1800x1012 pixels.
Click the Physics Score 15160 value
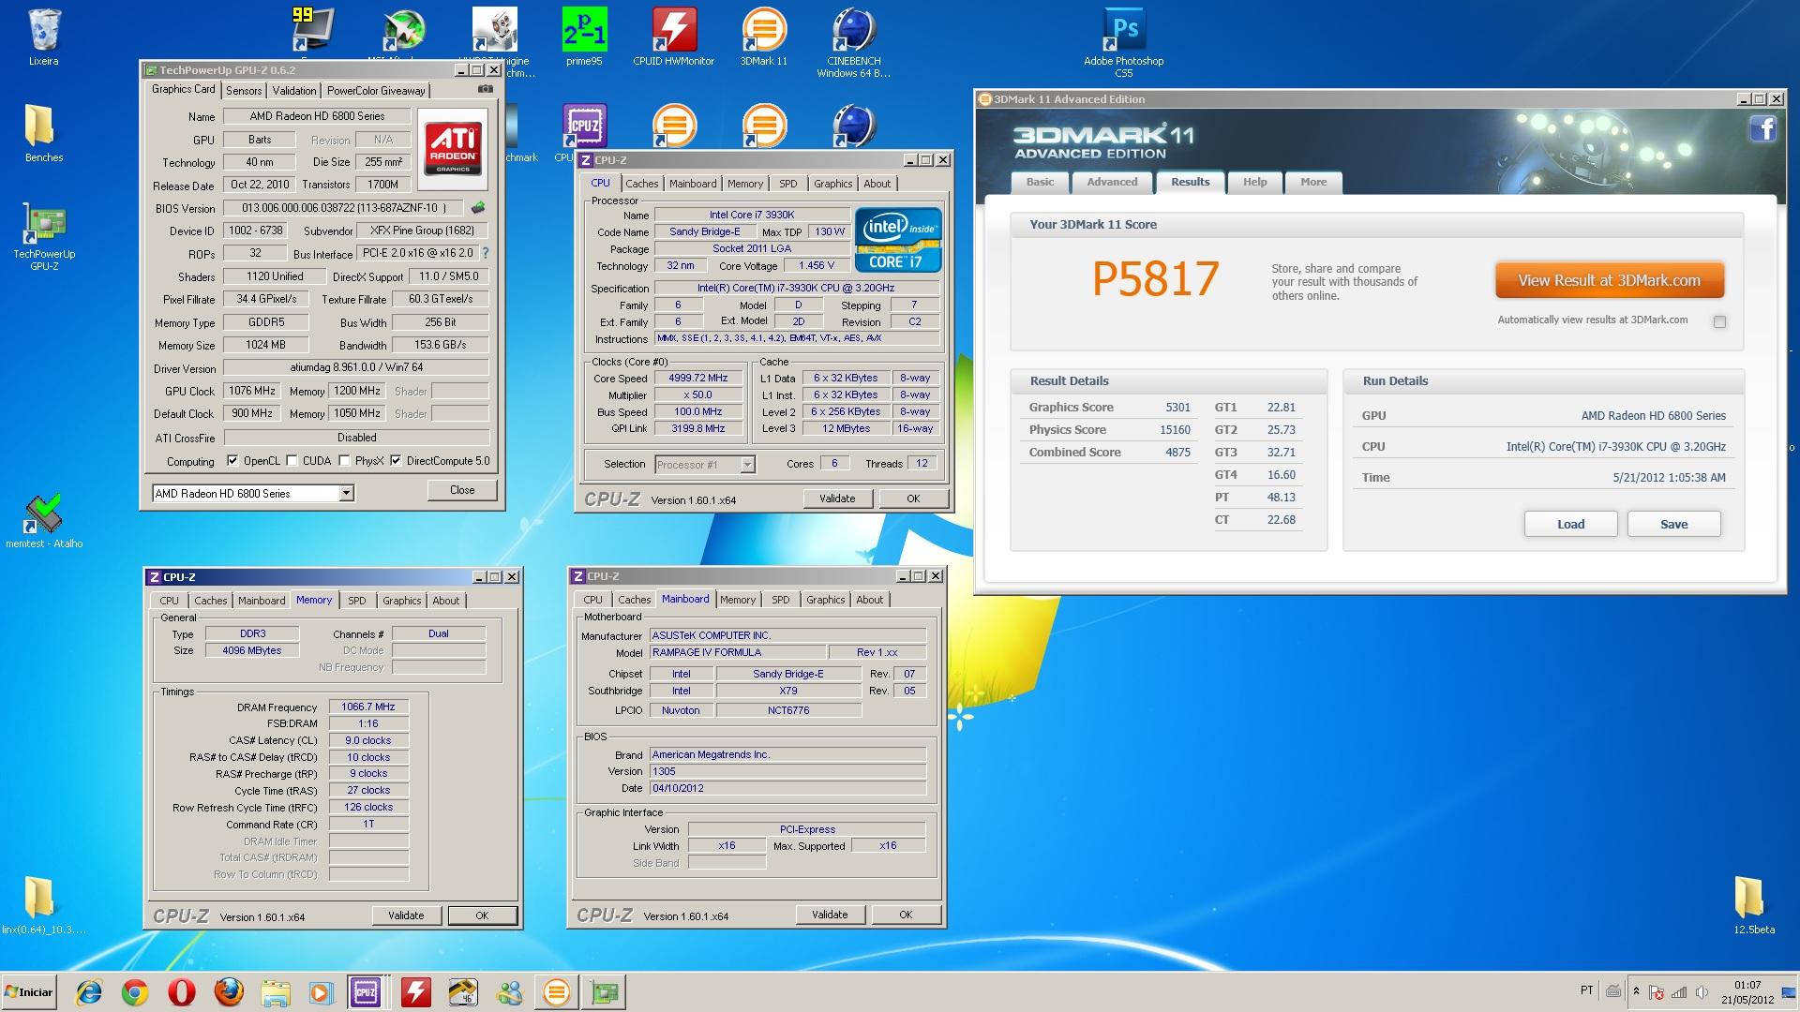click(x=1175, y=430)
